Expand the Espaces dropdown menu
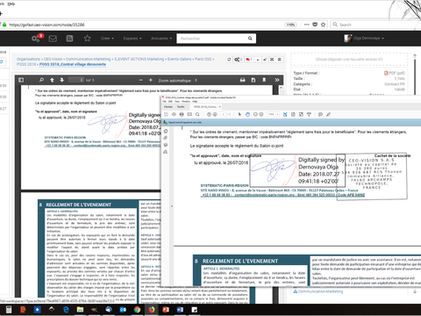Screen dimensions: 421x316 pos(132,39)
